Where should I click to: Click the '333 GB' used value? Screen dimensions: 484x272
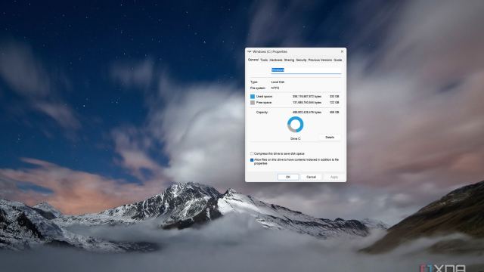click(334, 97)
